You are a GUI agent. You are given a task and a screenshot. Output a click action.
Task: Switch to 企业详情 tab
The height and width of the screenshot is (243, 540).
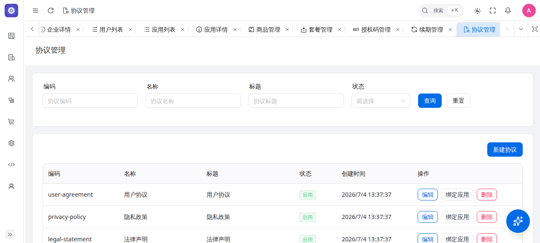pyautogui.click(x=58, y=29)
